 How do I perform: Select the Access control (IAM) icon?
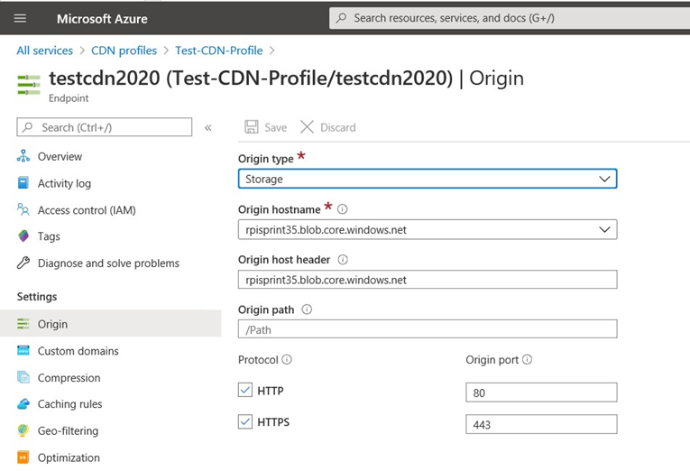tap(23, 210)
